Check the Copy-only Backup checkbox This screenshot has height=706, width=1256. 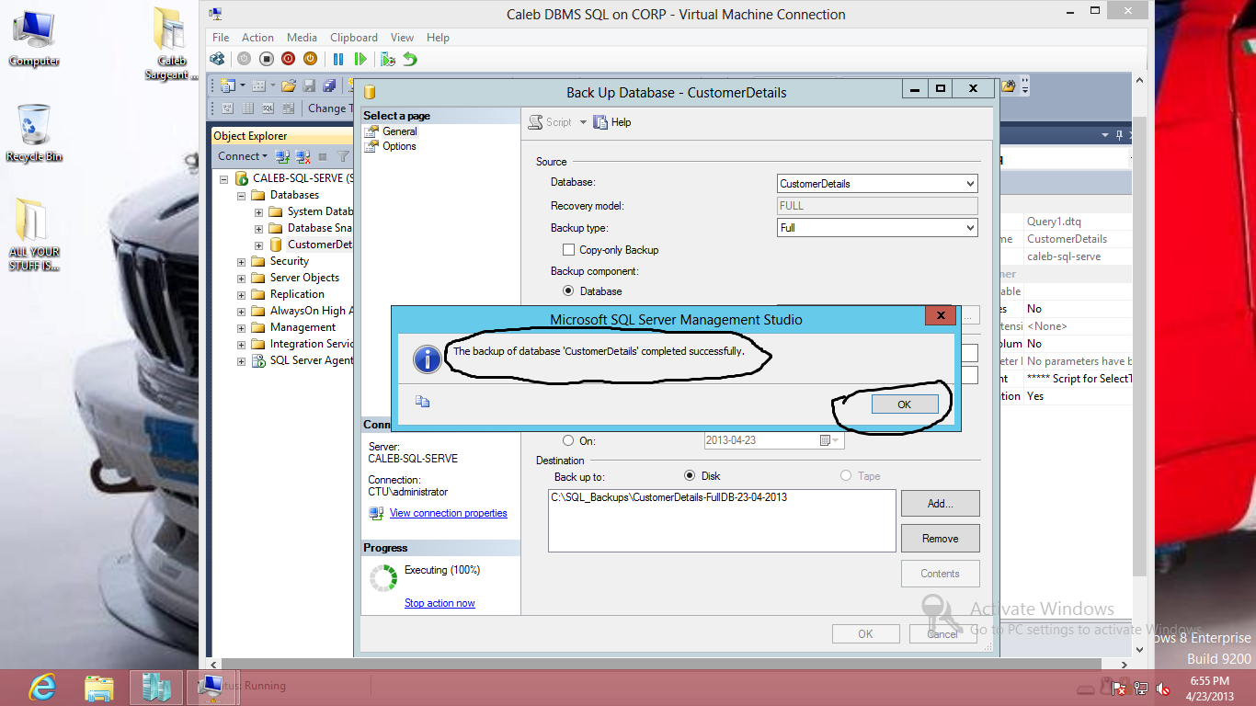(568, 250)
